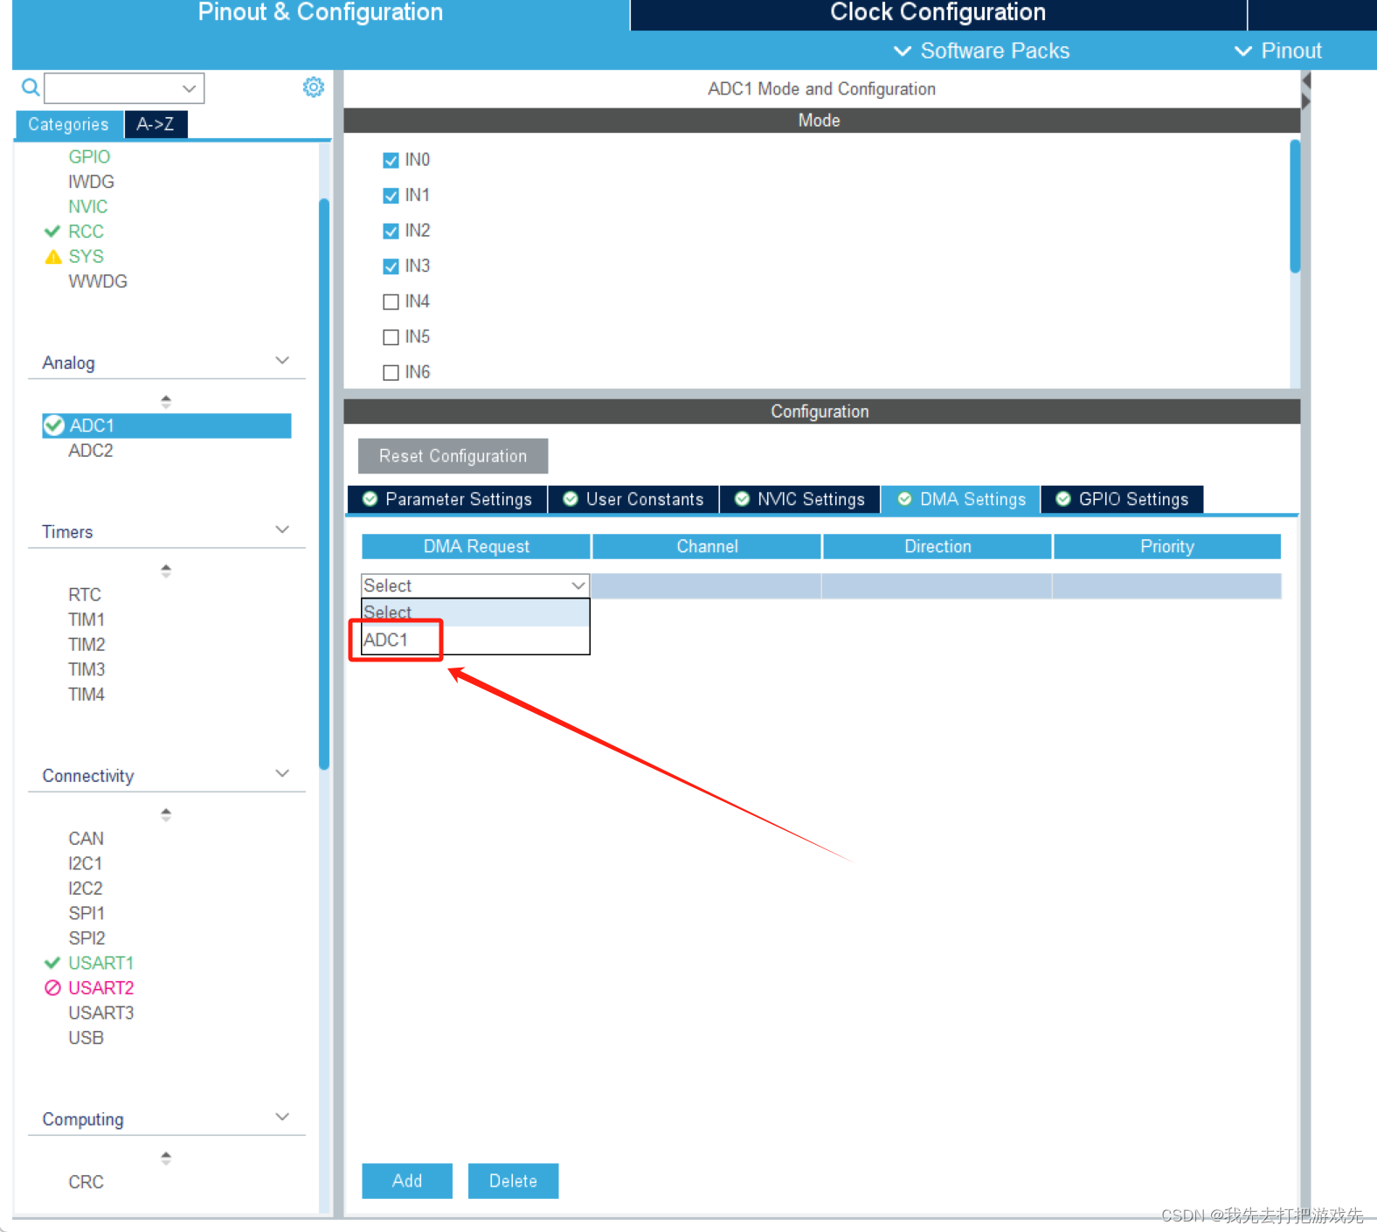This screenshot has height=1232, width=1377.
Task: Collapse the Timers category
Action: click(282, 529)
